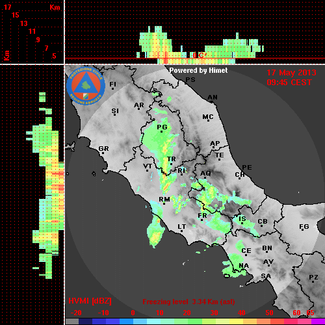
Task: Click the '10' dBZ legend value
Action: [160, 313]
